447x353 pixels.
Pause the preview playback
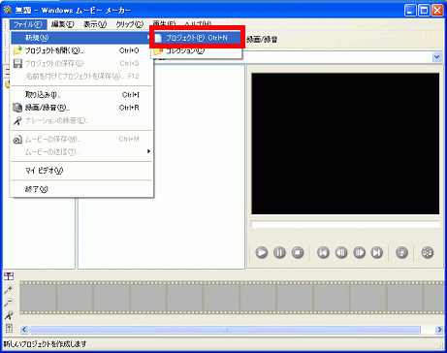pyautogui.click(x=279, y=252)
